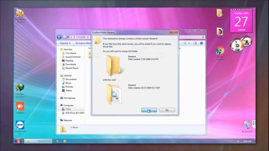Toggle the Explorer preview pane icon
Viewport: 269px width, 151px height.
(195, 43)
